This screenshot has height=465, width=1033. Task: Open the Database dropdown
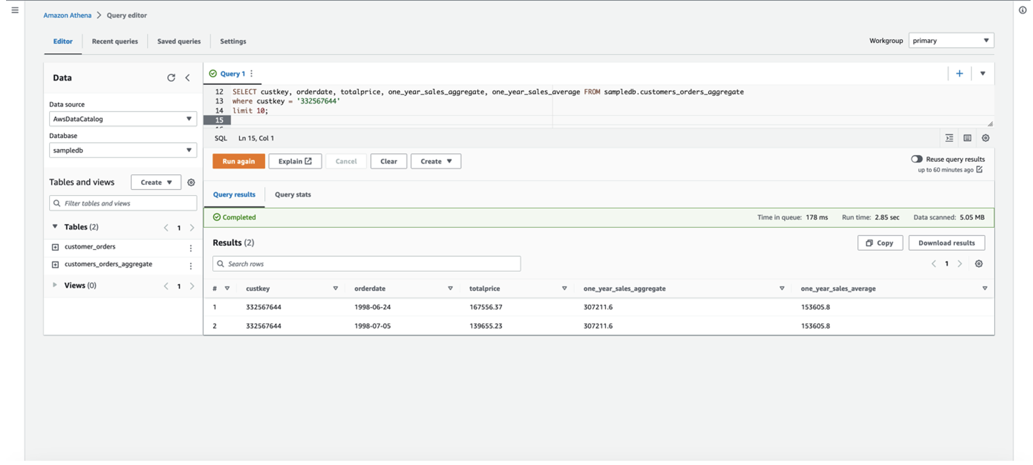tap(123, 150)
